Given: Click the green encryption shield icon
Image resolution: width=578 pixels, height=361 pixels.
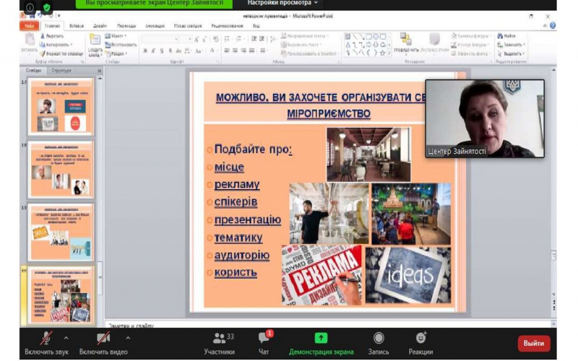Looking at the screenshot, I should 46,7.
